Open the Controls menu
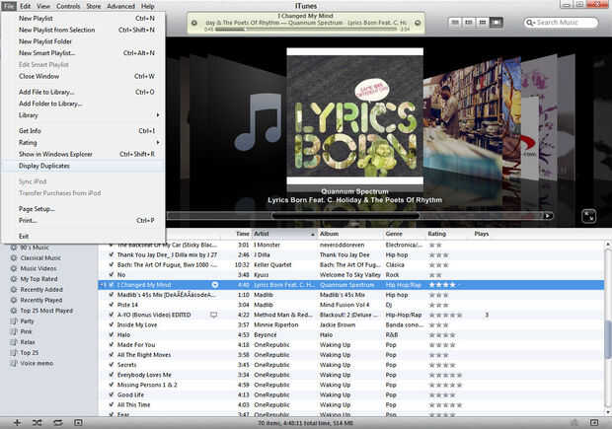 tap(68, 6)
